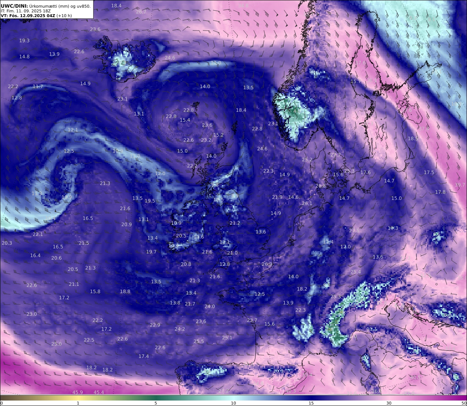Click the 21.7 value label
Screen dimensions: 467x406
[x=190, y=304]
